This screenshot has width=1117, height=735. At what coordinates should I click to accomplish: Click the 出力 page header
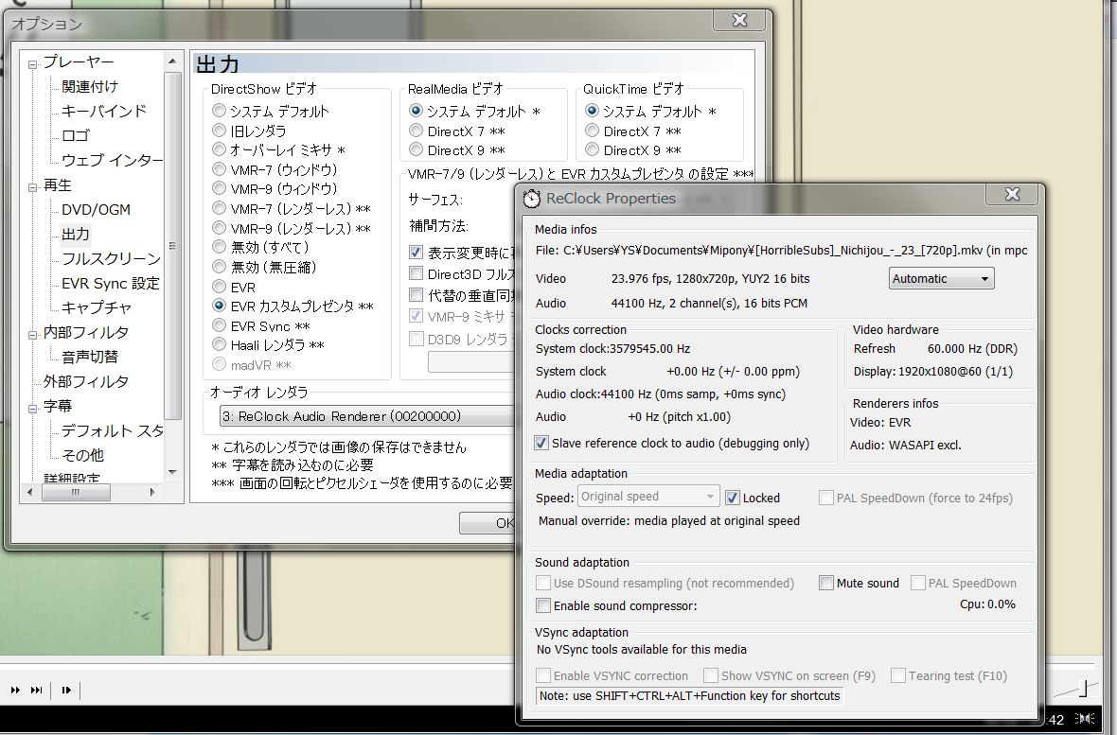tap(218, 64)
